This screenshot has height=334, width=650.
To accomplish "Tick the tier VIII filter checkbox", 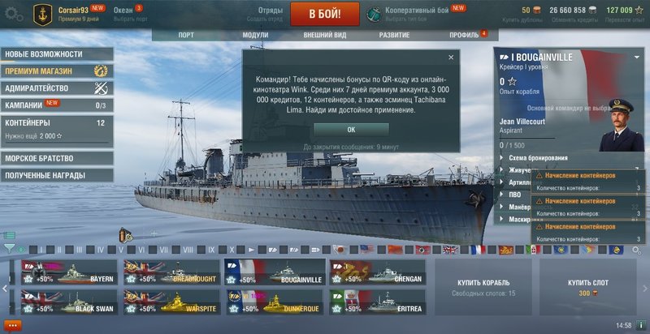I will tap(176, 250).
